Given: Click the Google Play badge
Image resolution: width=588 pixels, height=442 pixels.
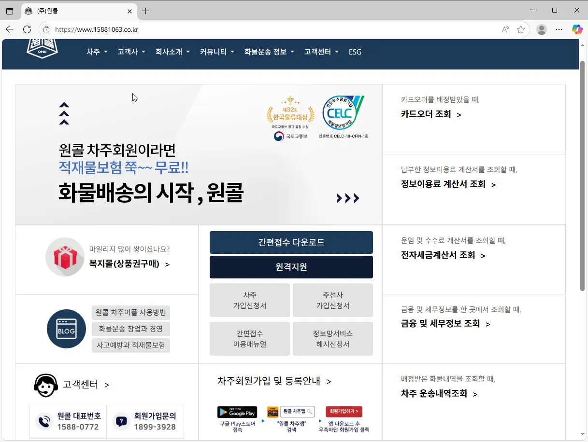Looking at the screenshot, I should pos(237,413).
